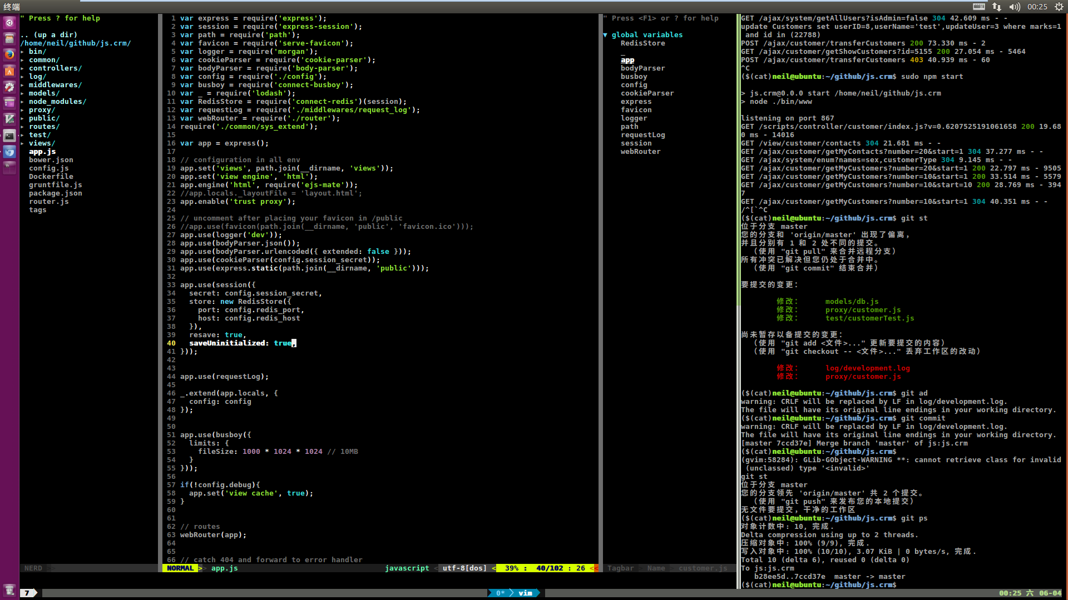
Task: Click line number 40 in gutter
Action: click(x=171, y=343)
